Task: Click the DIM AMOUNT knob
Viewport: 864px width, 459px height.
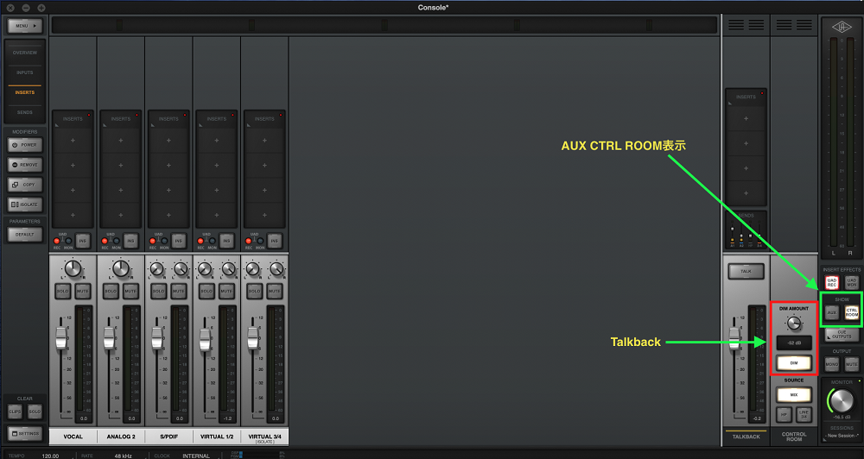Action: [794, 323]
